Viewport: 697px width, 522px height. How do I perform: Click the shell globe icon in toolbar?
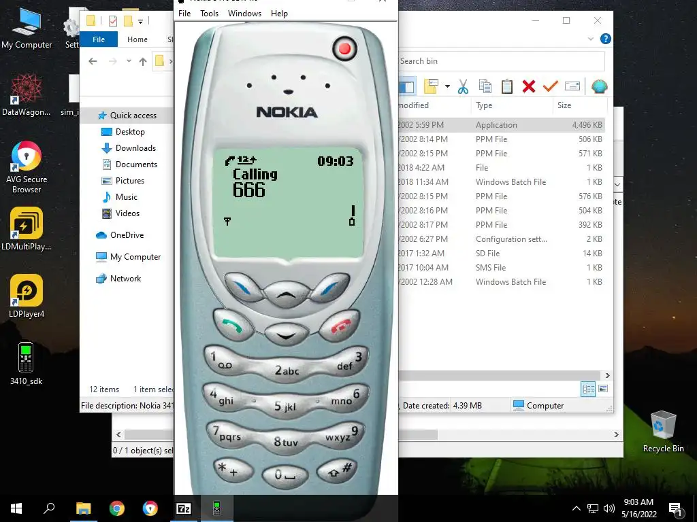click(599, 86)
